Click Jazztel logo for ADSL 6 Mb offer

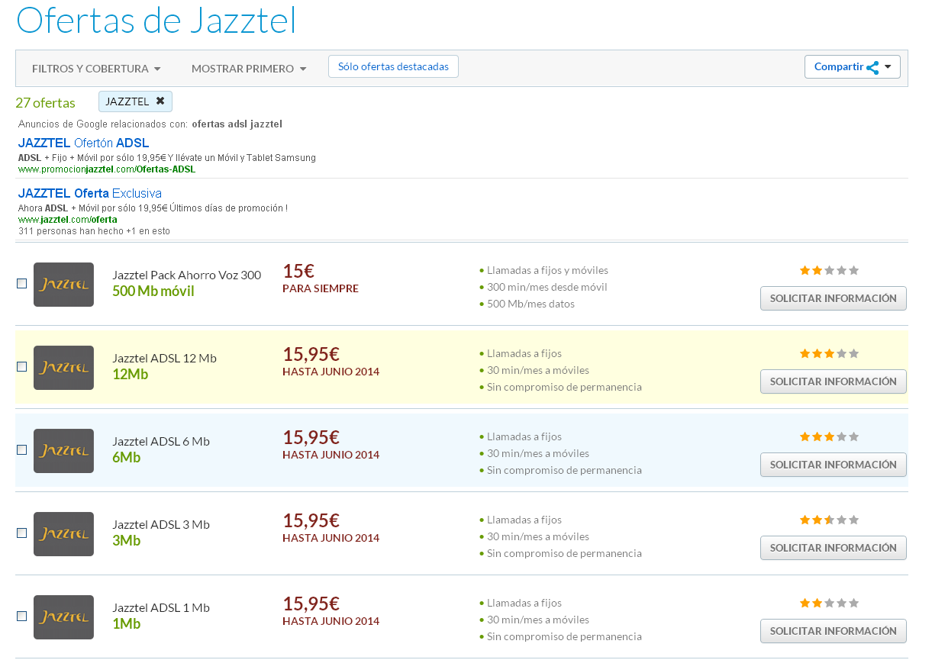pyautogui.click(x=63, y=451)
